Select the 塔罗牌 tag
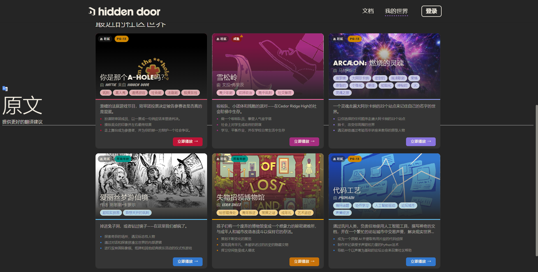Screen dimensions: 538x272 341,78
